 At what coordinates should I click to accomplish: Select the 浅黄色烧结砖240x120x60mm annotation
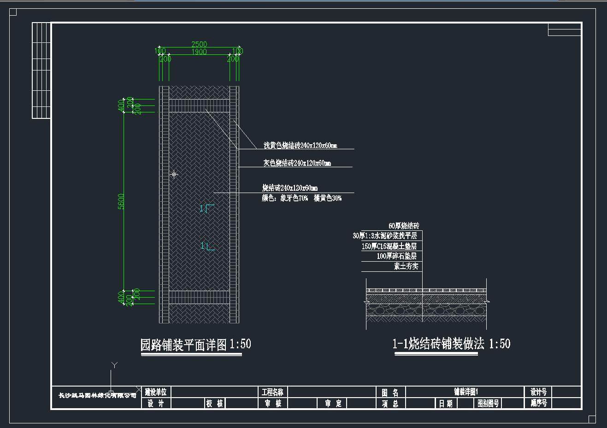click(300, 146)
